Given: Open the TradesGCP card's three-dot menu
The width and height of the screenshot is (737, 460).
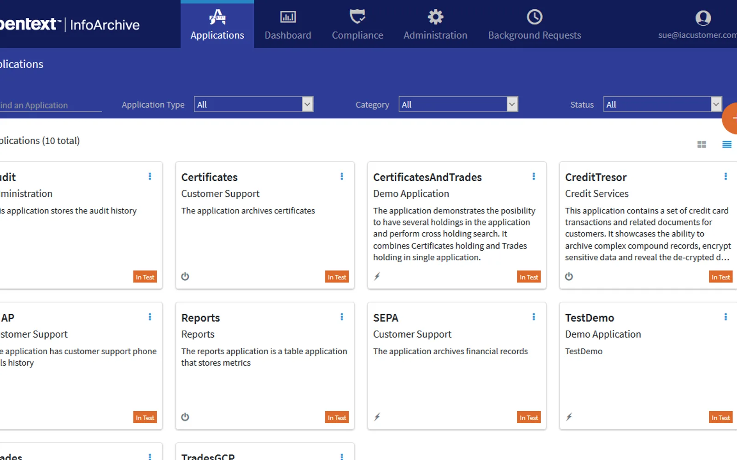Looking at the screenshot, I should [342, 457].
